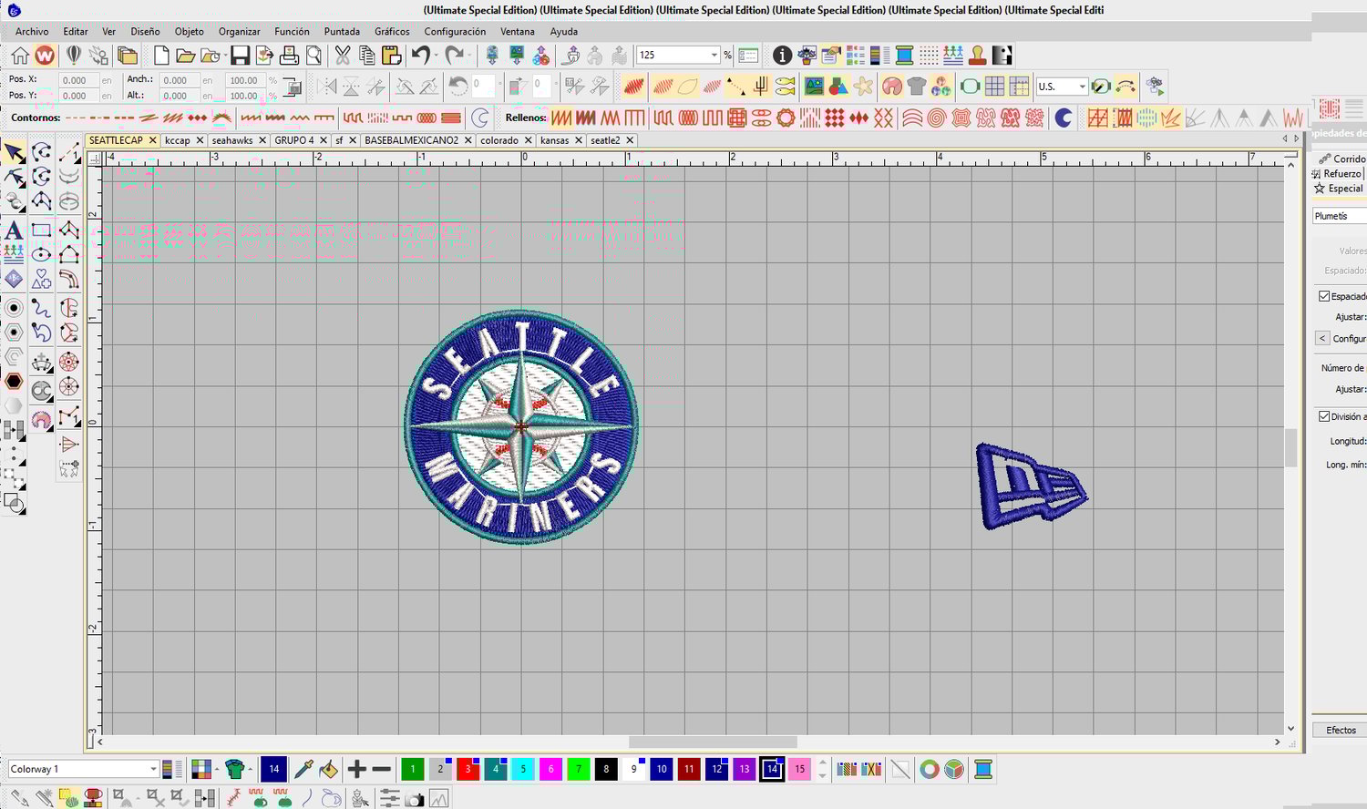This screenshot has height=809, width=1367.
Task: Choose the lettering A tool
Action: pyautogui.click(x=14, y=230)
